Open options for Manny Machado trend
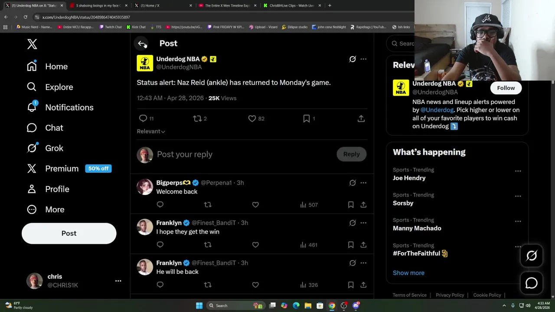Viewport: 555px width, 312px height. (518, 221)
